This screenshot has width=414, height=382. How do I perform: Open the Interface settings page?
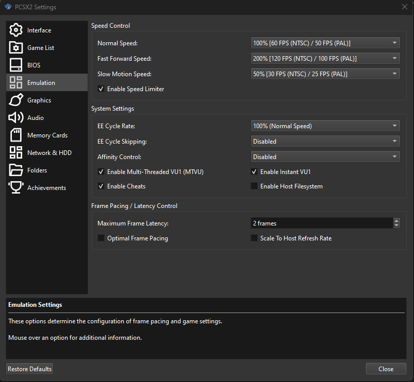point(47,30)
